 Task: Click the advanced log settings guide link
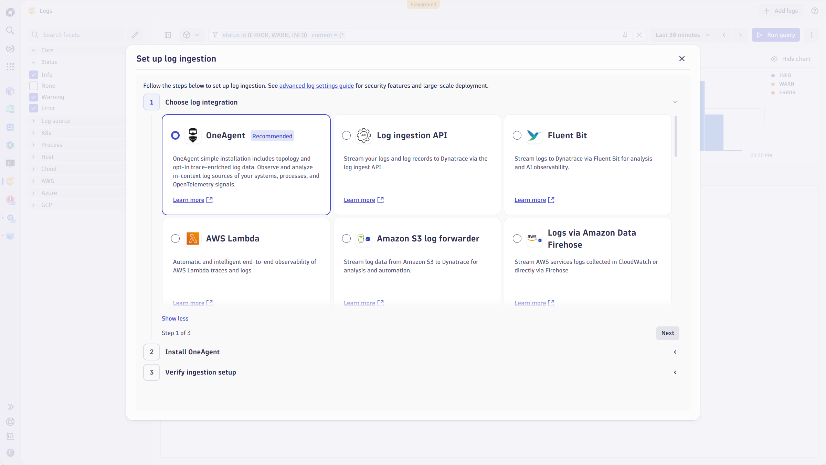(316, 86)
